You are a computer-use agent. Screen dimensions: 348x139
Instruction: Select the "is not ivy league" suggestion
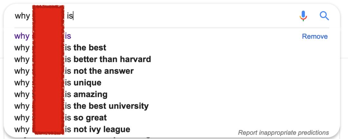point(98,129)
